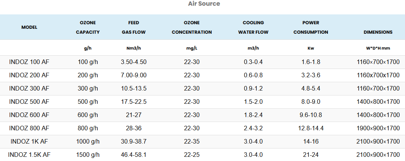The width and height of the screenshot is (405, 161).
Task: Click the 1900×900×1700 dimensions cell
Action: (378, 128)
